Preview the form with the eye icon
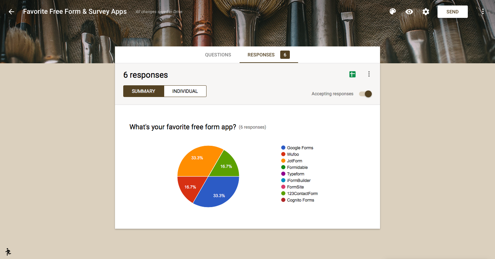The image size is (495, 259). pos(409,12)
